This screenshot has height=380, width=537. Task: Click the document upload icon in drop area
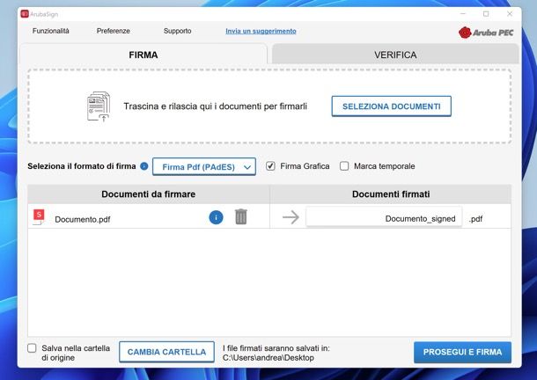point(99,106)
